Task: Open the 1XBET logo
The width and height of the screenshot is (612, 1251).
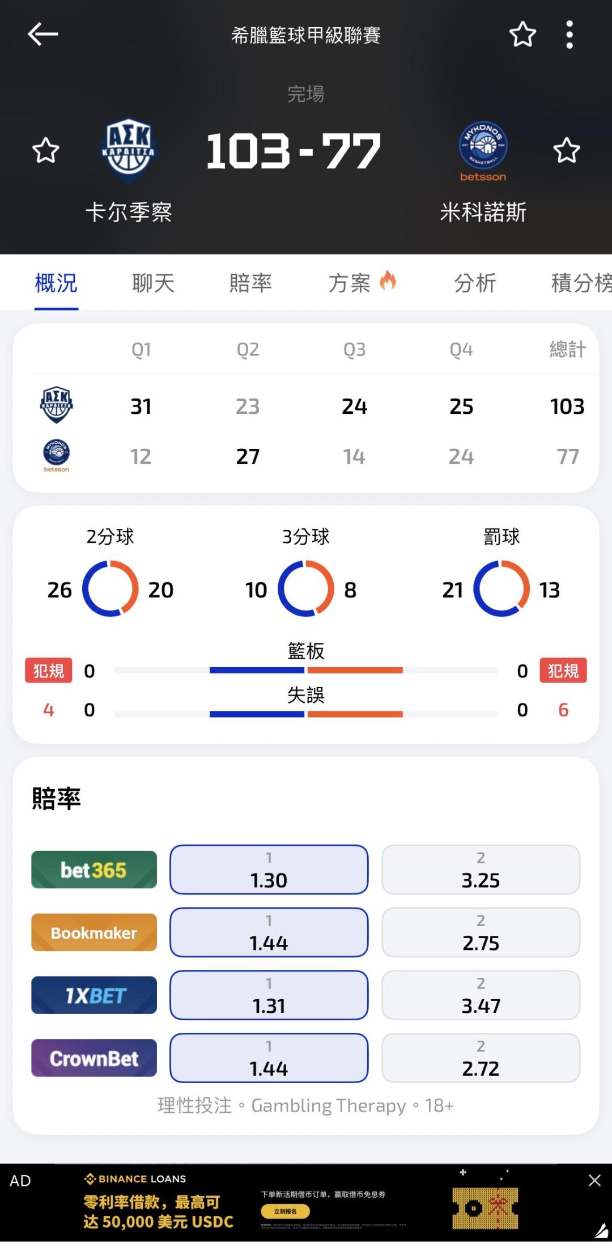Action: pyautogui.click(x=94, y=995)
